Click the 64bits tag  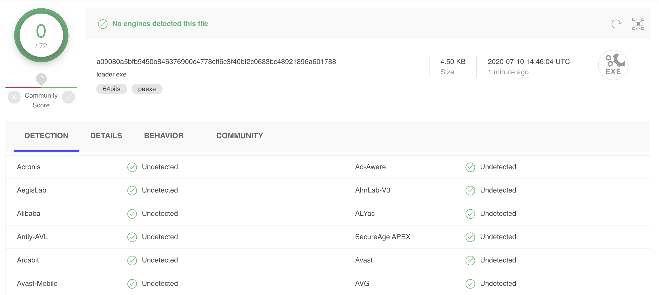tap(111, 89)
